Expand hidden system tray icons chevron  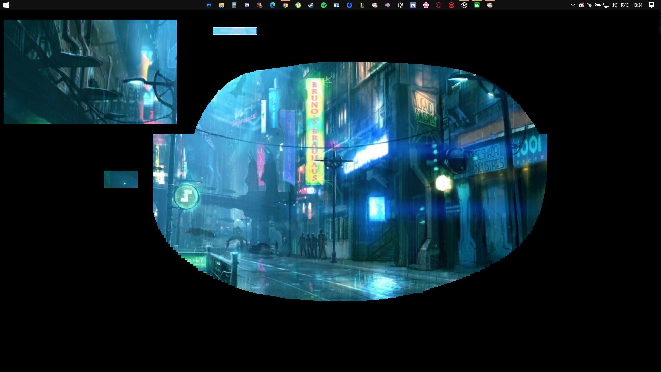pyautogui.click(x=573, y=5)
